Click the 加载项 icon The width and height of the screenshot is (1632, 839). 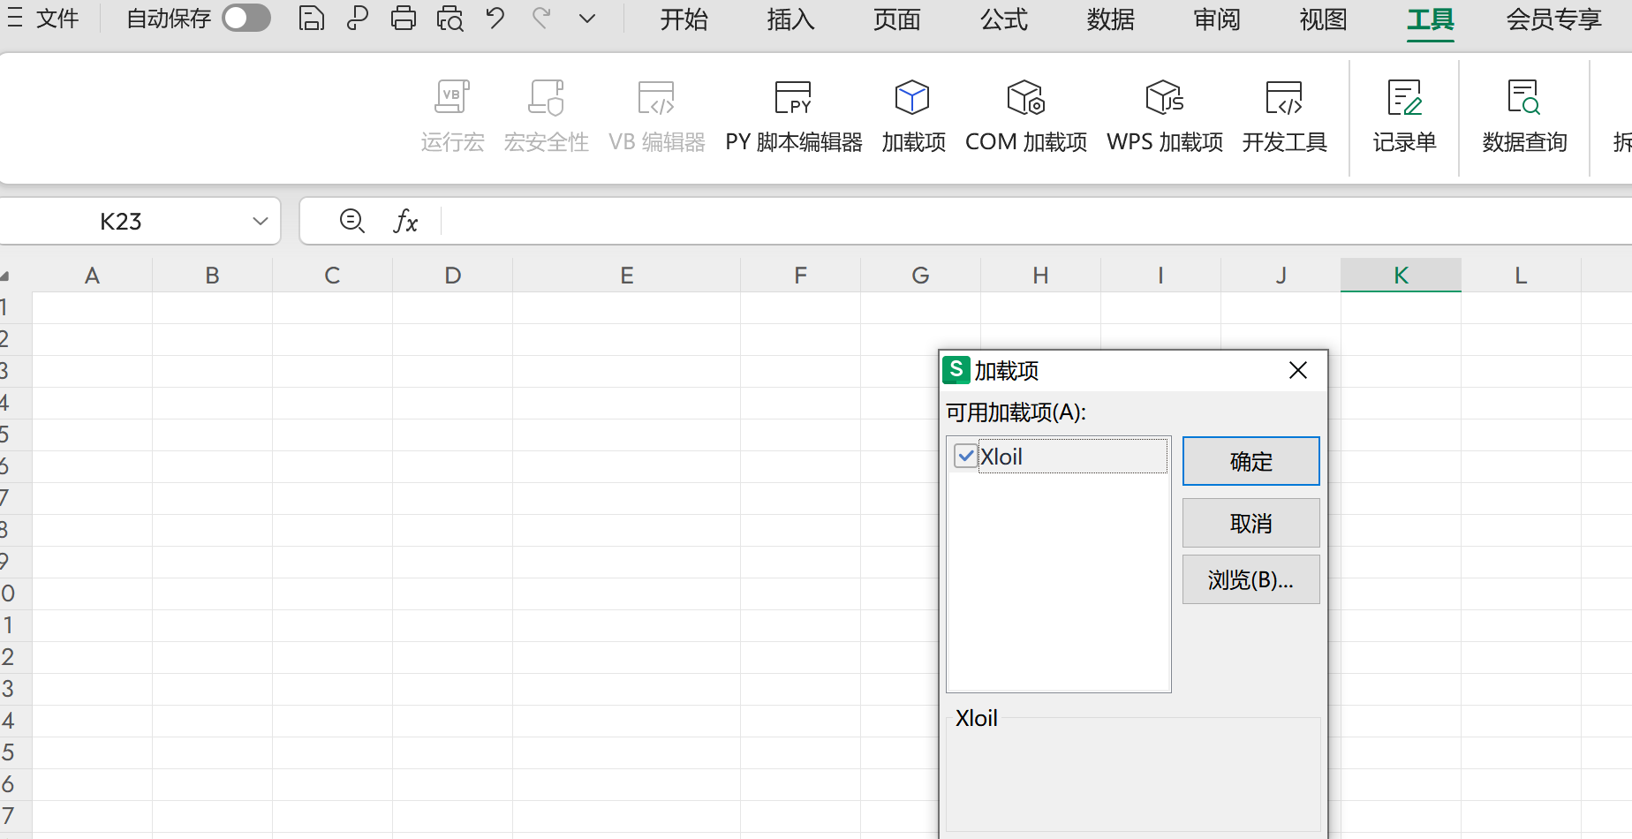(911, 115)
